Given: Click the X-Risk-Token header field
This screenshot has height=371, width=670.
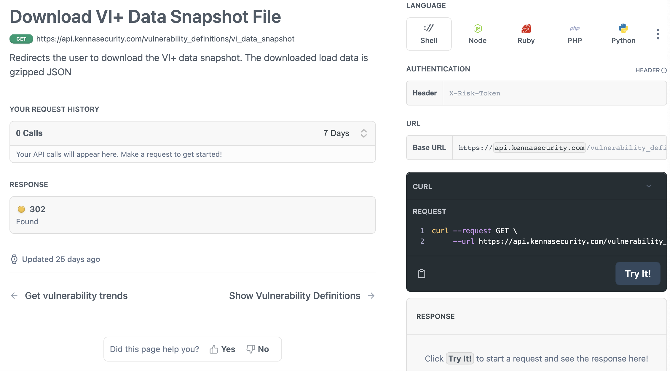Looking at the screenshot, I should (554, 93).
